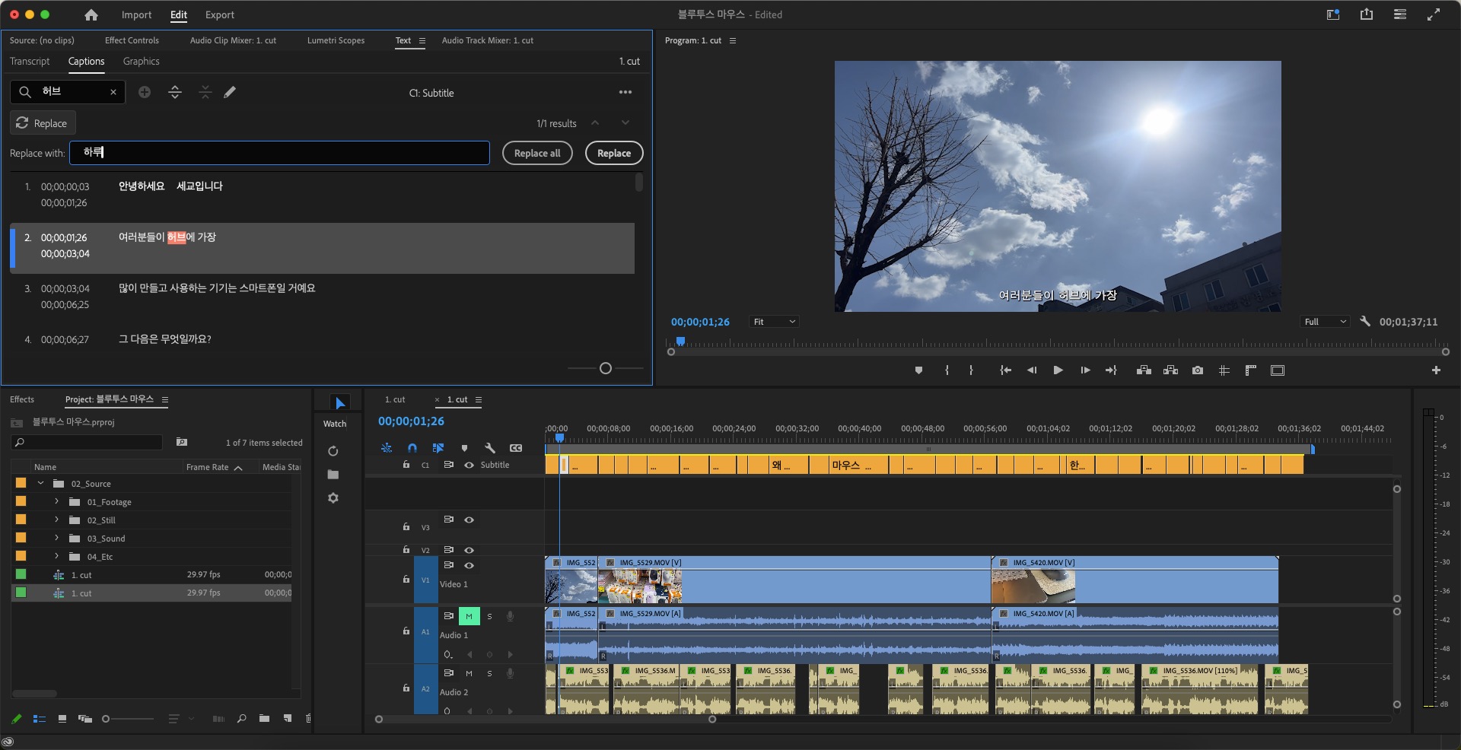Open the captions panel three-dots menu
Viewport: 1461px width, 750px height.
[x=625, y=92]
